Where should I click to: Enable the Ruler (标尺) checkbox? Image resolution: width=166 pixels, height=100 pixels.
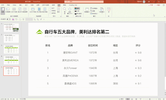tap(50, 8)
